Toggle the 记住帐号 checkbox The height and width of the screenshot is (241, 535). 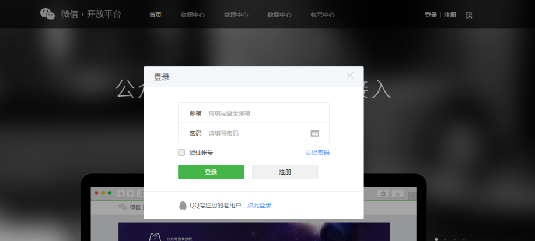click(x=181, y=153)
